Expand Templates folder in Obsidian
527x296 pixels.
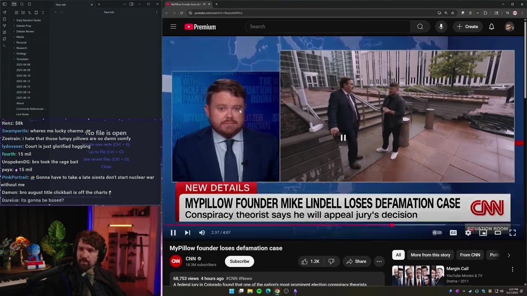[22, 59]
